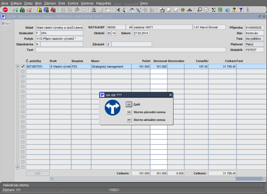Screen dimensions: 267x194
Task: Click the Skladník field FISTEST
Action: 254,50
